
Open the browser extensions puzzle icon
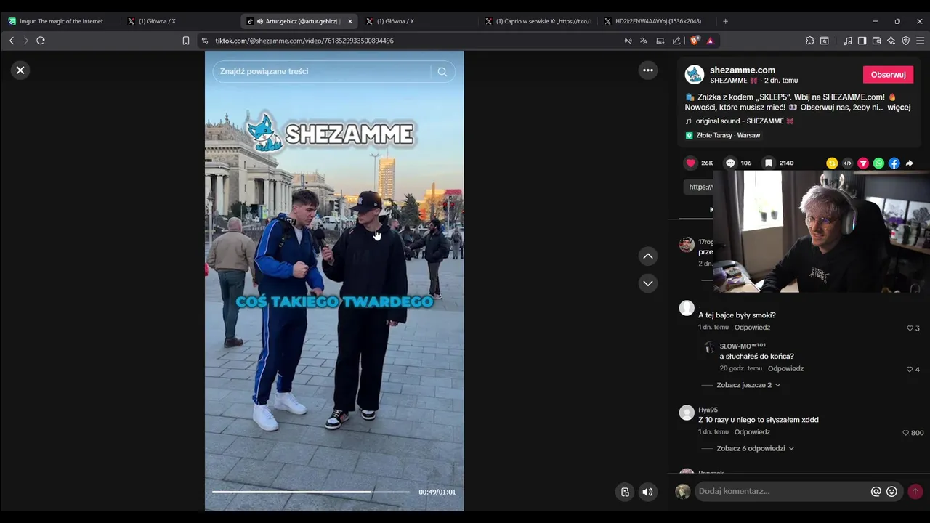point(810,41)
